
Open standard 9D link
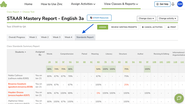tap(140, 62)
